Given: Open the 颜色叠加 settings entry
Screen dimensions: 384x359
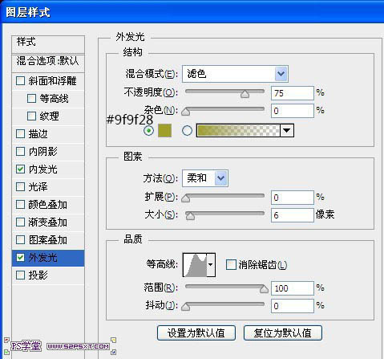Looking at the screenshot, I should [x=48, y=205].
